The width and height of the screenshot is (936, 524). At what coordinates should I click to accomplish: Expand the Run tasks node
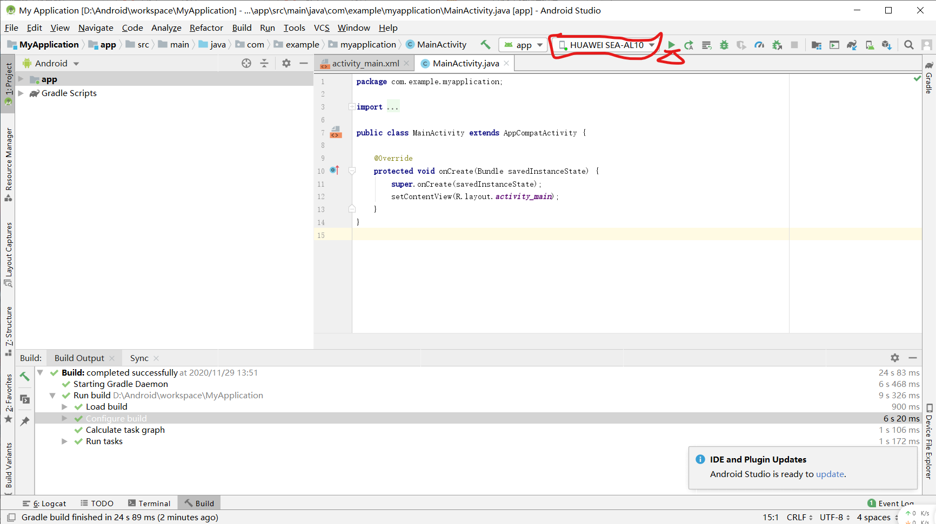coord(64,441)
